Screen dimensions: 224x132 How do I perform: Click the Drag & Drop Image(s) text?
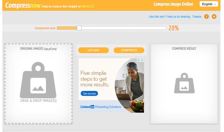pos(38,101)
